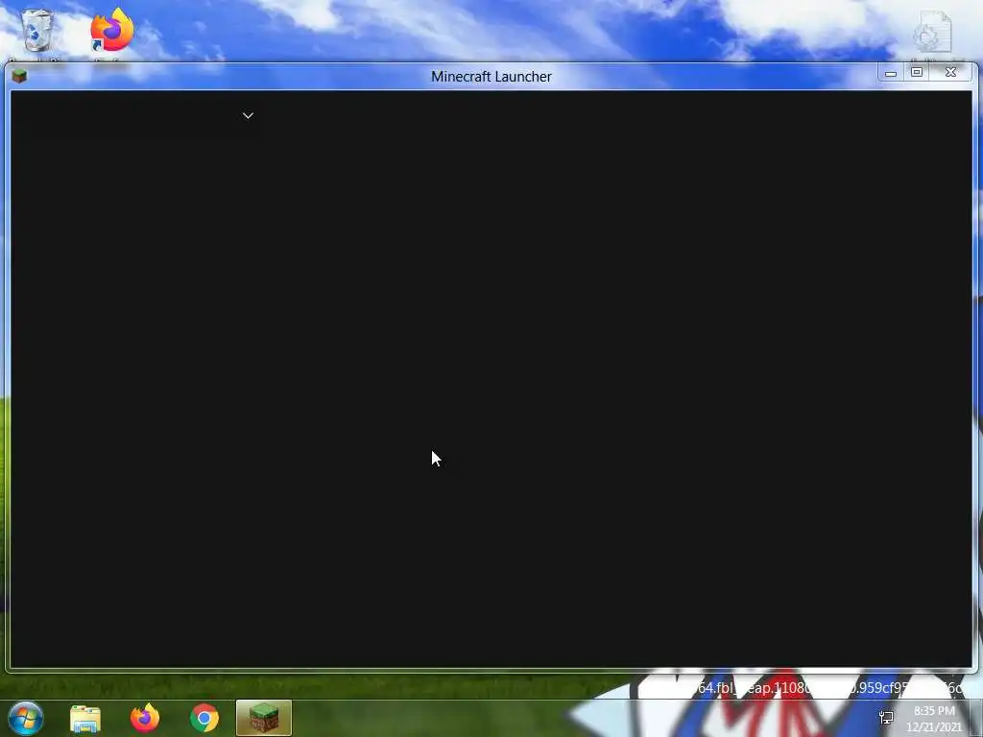Open File Explorer from the taskbar

pos(85,719)
